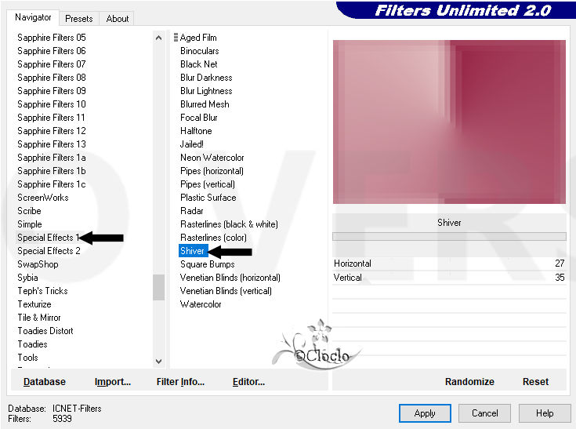Viewport: 576px width, 429px height.
Task: Select Tile & Mirror category
Action: 39,318
